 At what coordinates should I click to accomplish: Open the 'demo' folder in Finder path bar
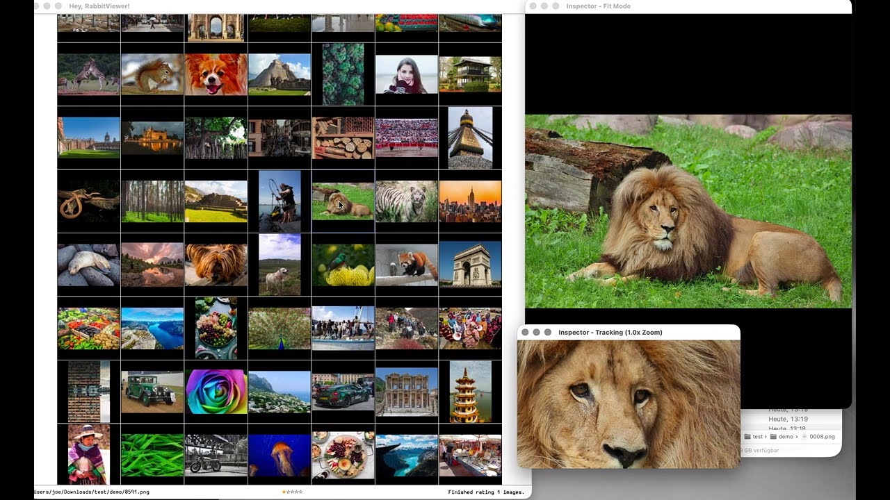point(782,437)
